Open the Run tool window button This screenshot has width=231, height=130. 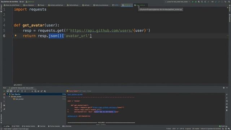[6, 126]
